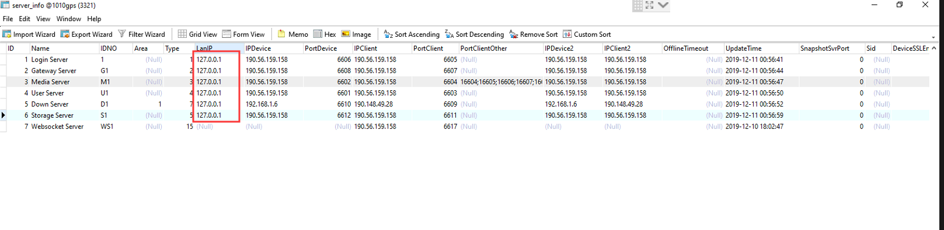Open the View menu

click(x=43, y=19)
